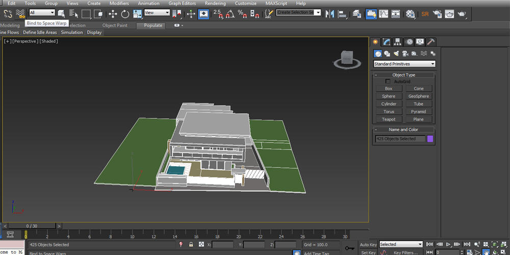Open the Modify panel tab icon
This screenshot has width=510, height=255.
(x=387, y=42)
